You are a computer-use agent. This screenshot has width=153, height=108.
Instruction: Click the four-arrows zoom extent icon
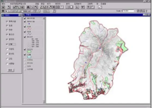[x=58, y=7]
